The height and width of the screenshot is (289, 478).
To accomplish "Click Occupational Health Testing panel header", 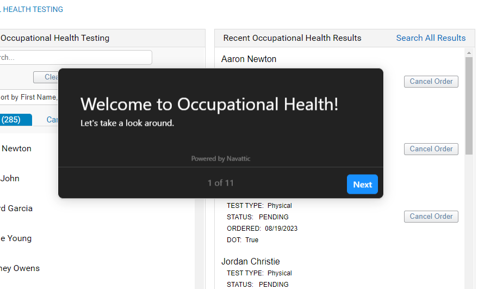I will point(55,38).
